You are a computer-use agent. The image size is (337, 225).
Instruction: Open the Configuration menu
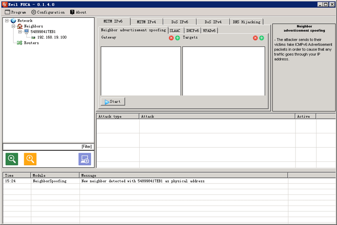(x=48, y=12)
